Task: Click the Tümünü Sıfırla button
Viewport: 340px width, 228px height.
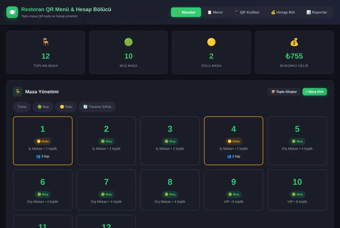Action: [x=97, y=107]
